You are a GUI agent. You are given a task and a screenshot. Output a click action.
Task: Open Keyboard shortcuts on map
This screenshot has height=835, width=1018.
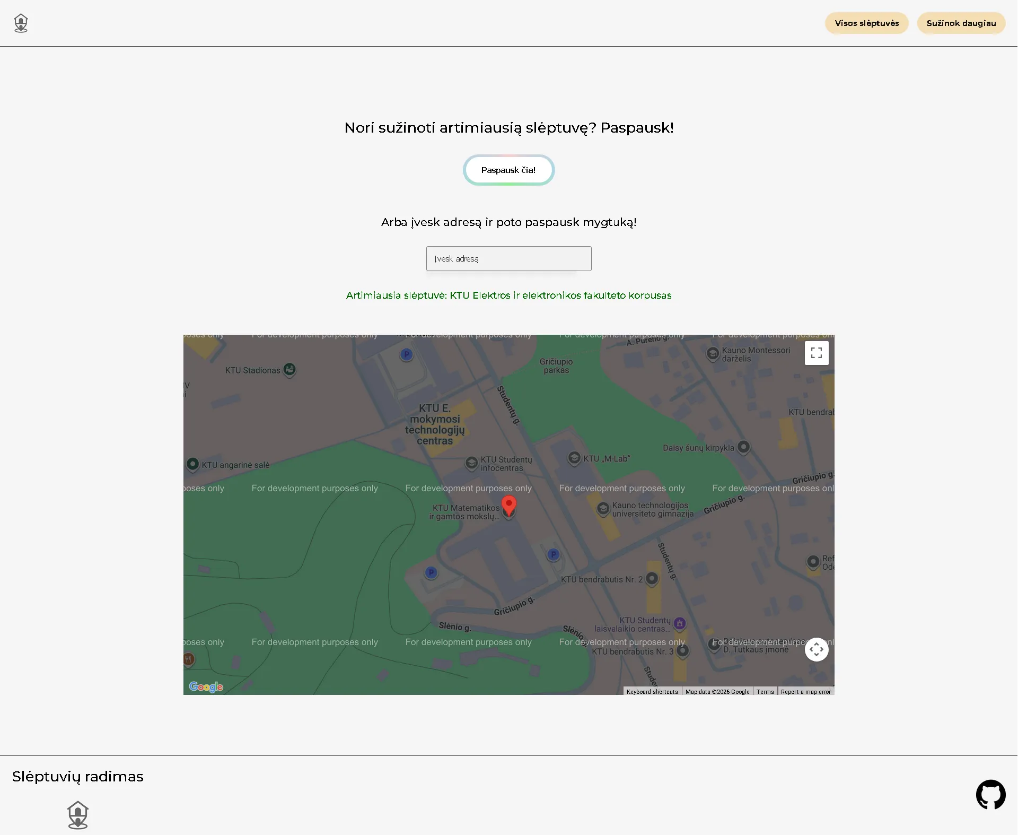(652, 692)
